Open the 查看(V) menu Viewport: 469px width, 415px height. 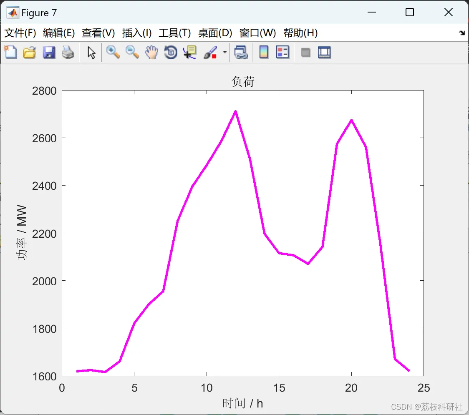tap(98, 33)
